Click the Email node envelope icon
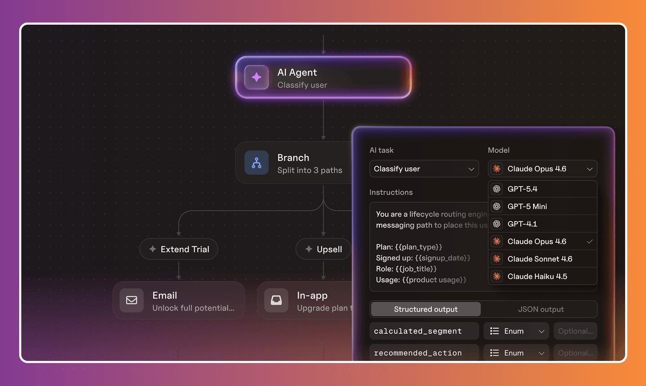This screenshot has width=646, height=386. (x=132, y=300)
